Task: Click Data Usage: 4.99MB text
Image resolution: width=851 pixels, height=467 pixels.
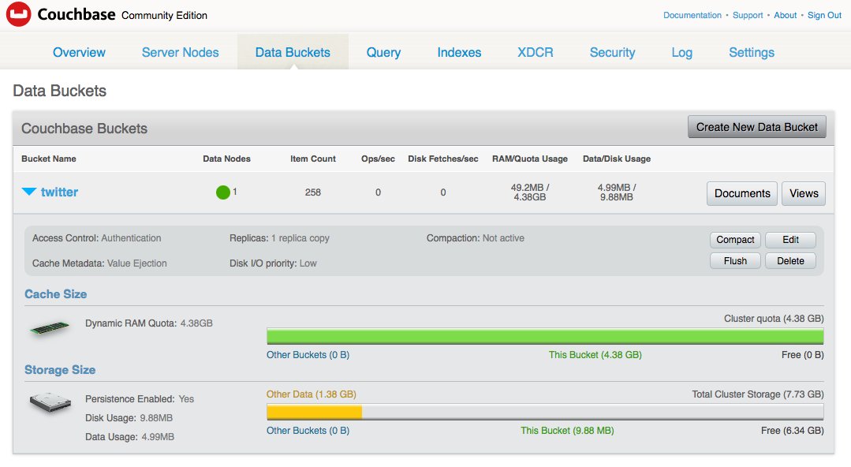Action: pos(129,437)
